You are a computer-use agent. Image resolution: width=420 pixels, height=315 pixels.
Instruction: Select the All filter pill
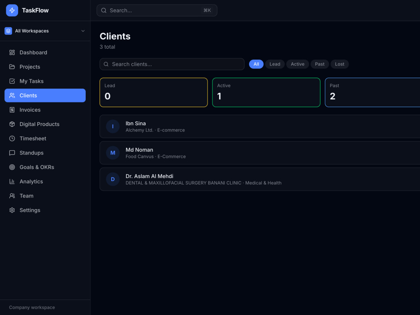(x=256, y=64)
